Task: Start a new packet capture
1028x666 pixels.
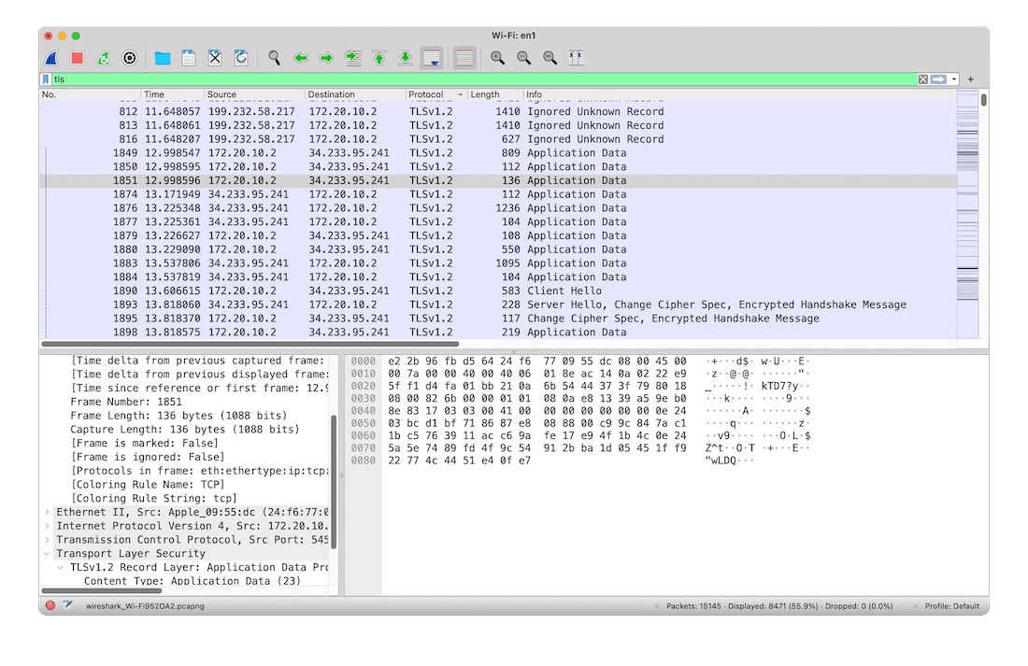Action: click(50, 57)
